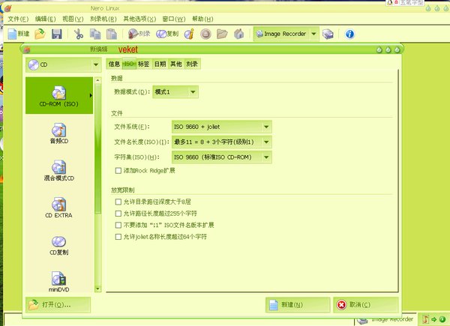Open the 文件名长度(ISO) dropdown
Image resolution: width=450 pixels, height=326 pixels.
point(221,142)
